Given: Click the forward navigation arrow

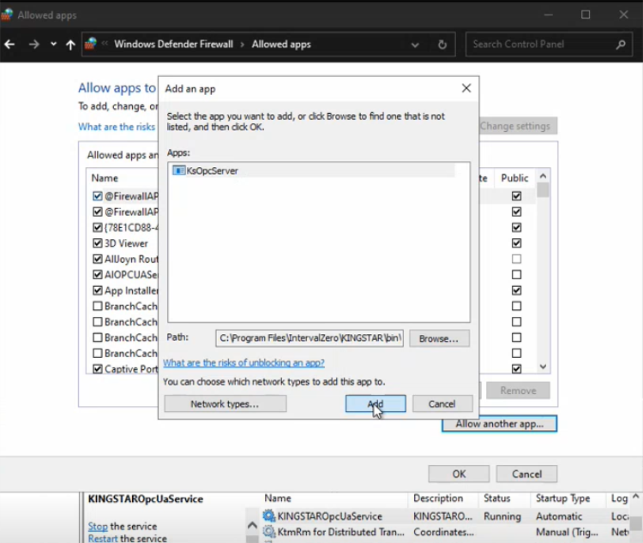Looking at the screenshot, I should point(34,45).
